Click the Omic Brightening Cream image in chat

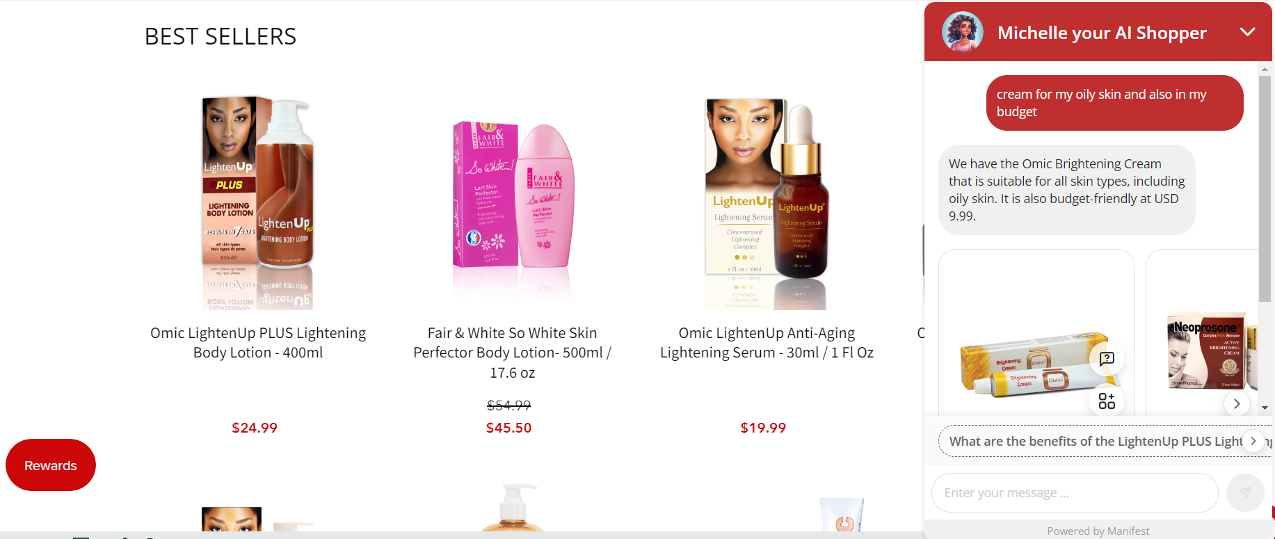pyautogui.click(x=1036, y=365)
